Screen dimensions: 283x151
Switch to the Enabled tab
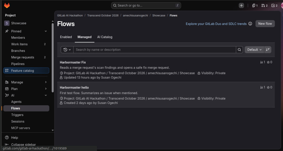[x=66, y=37]
